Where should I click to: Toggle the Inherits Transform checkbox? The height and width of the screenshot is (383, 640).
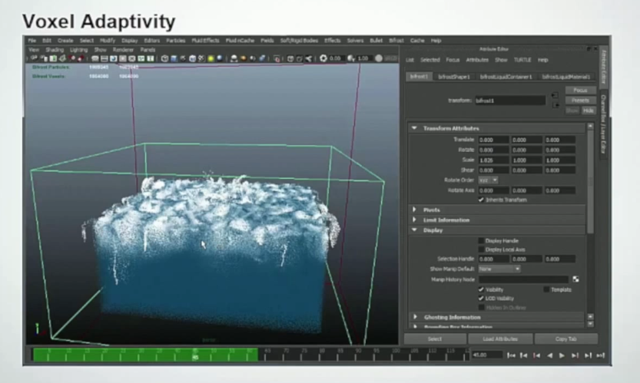coord(482,200)
